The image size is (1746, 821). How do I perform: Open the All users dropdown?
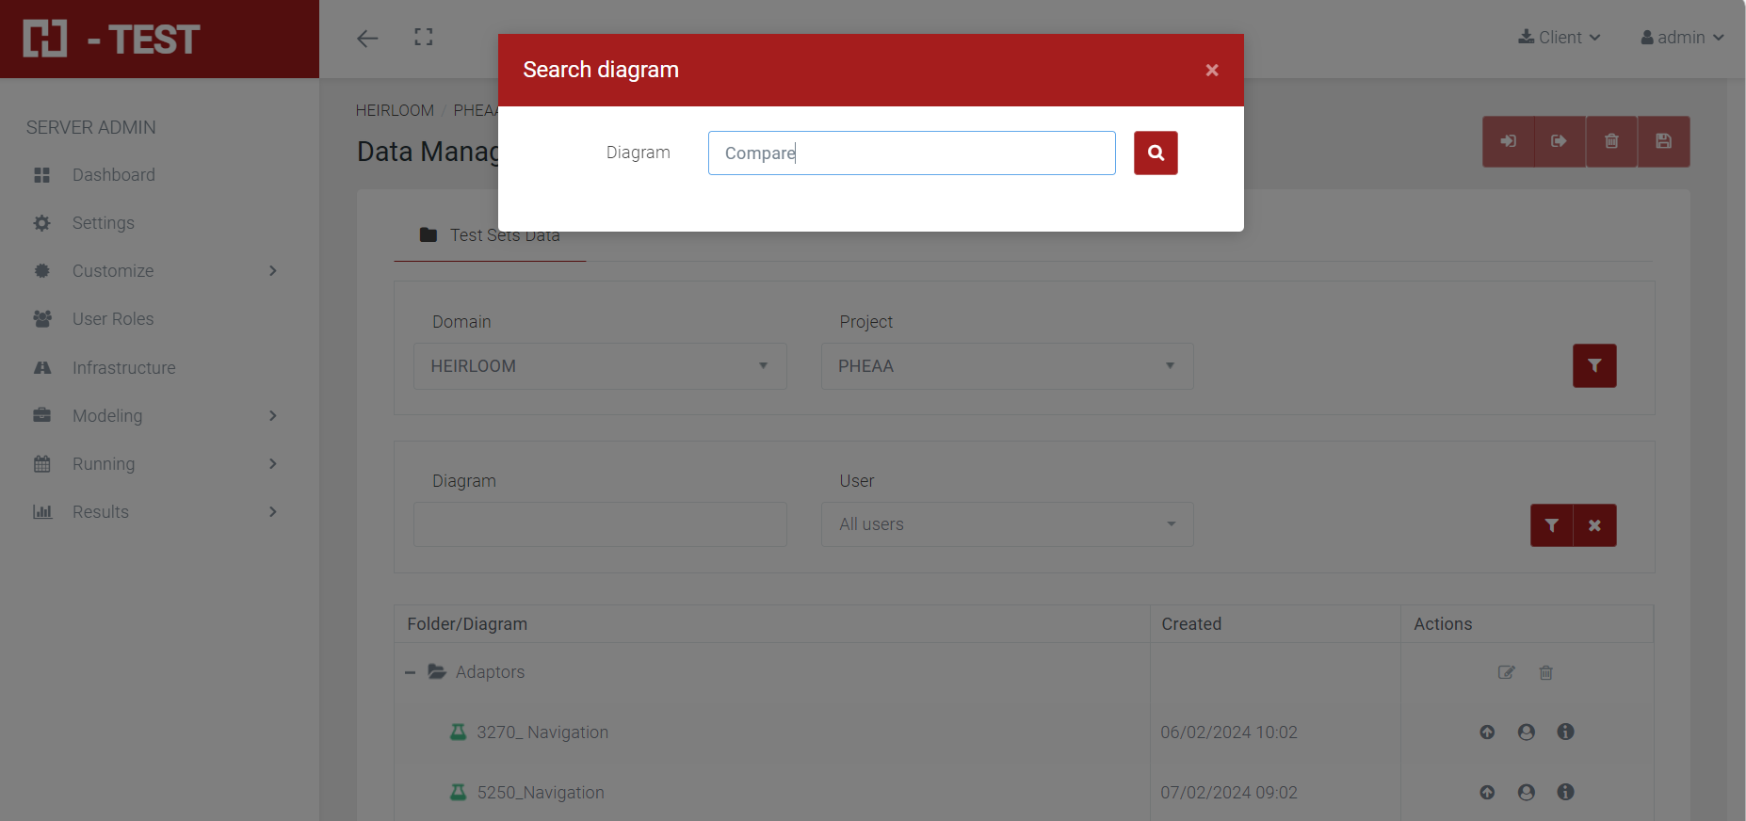coord(1007,524)
